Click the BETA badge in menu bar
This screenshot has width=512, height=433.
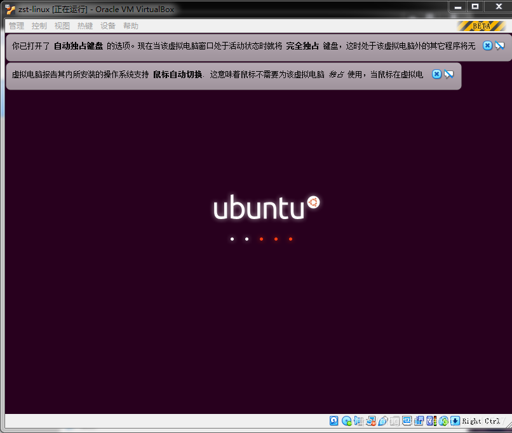pos(482,26)
